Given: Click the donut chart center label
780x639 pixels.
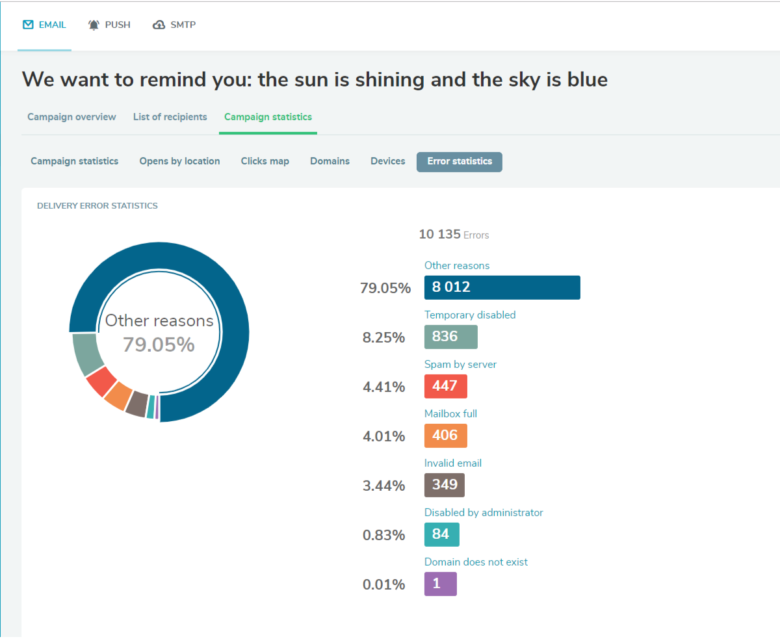Looking at the screenshot, I should pyautogui.click(x=159, y=333).
